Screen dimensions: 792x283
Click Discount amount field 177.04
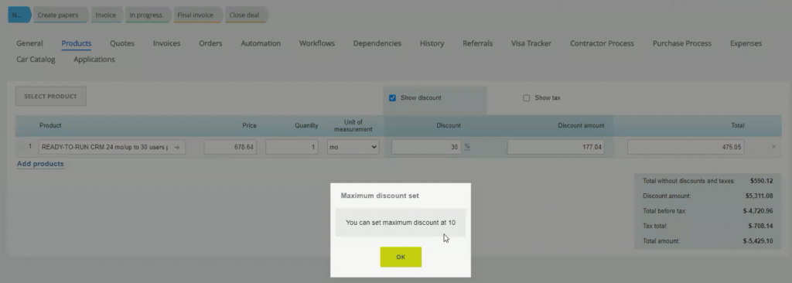coord(555,147)
